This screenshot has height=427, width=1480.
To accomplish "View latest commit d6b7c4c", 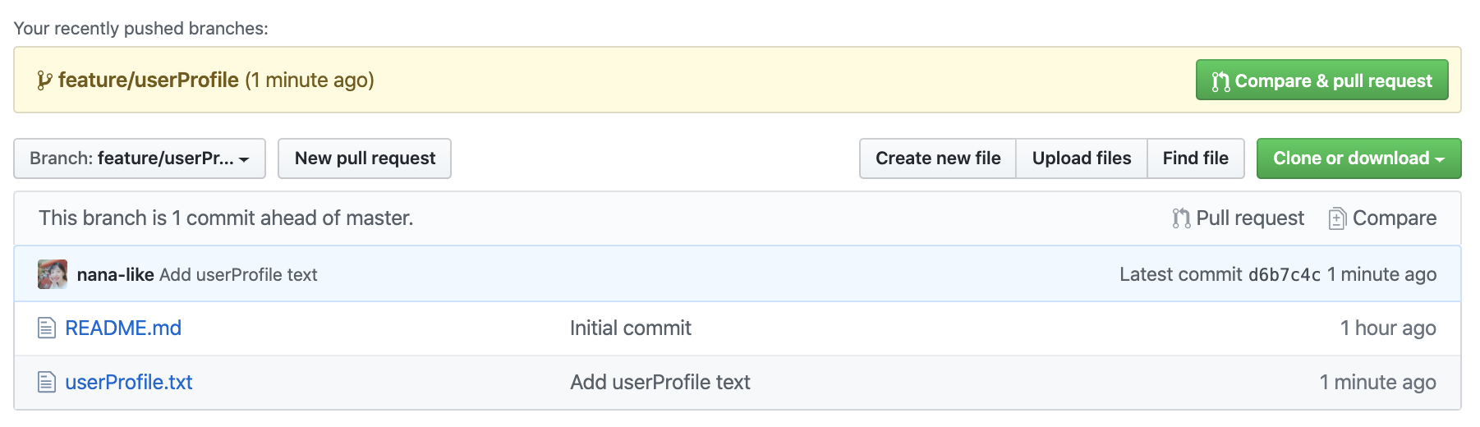I will point(1284,275).
